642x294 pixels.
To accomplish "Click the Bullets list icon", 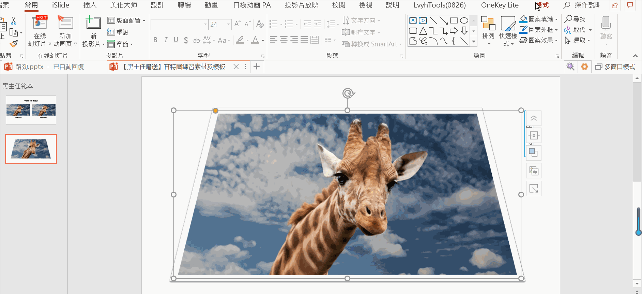I will (273, 24).
